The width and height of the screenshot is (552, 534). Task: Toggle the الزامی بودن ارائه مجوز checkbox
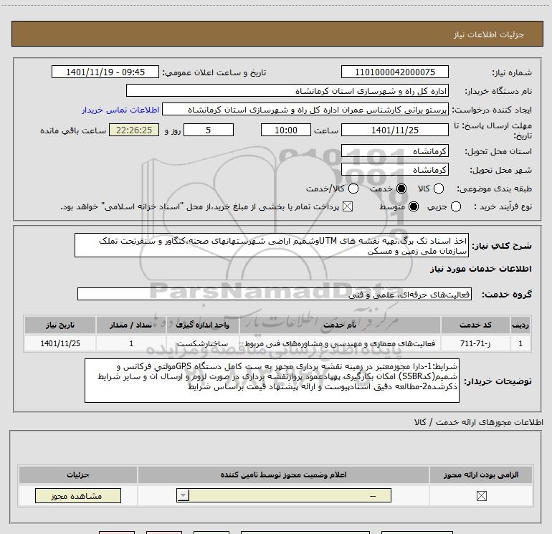(x=481, y=495)
